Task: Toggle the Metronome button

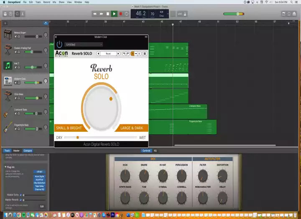Action: (x=185, y=14)
